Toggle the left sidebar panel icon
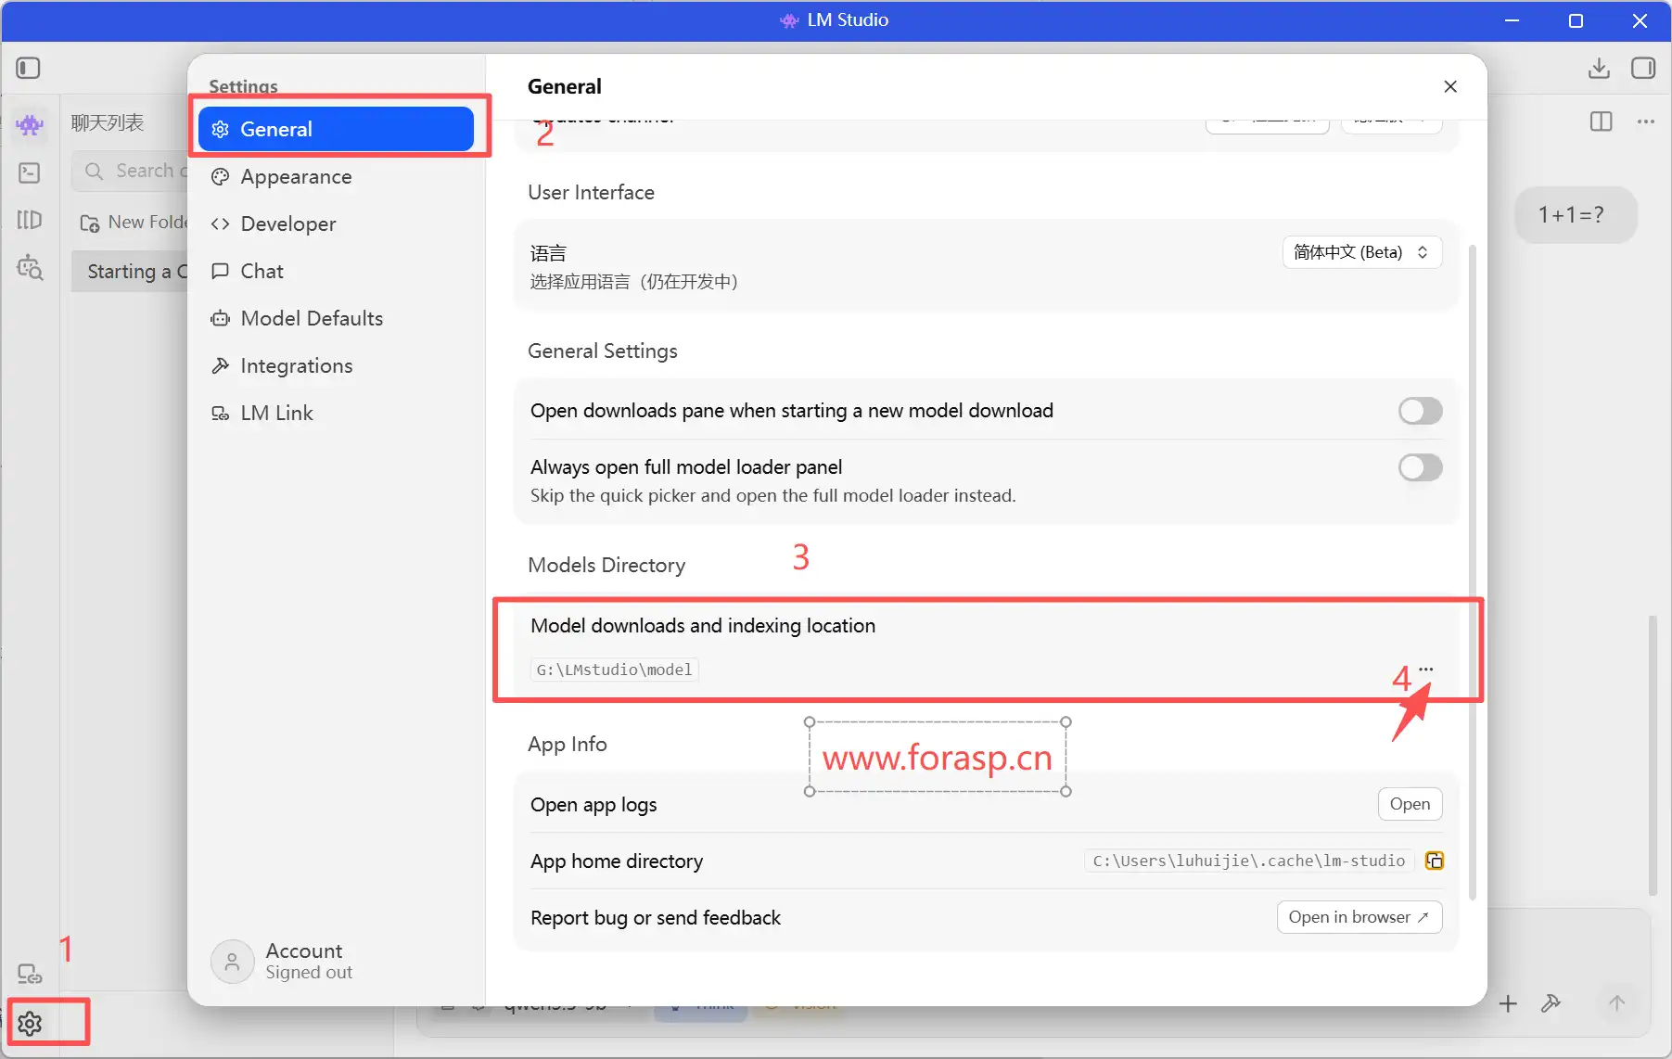Viewport: 1672px width, 1059px height. (29, 68)
